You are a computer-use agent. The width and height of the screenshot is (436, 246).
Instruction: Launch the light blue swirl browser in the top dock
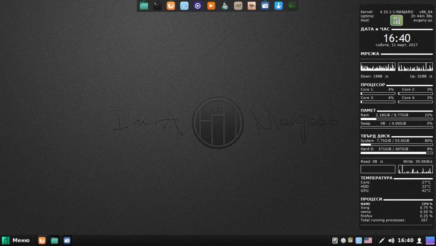coord(184,6)
